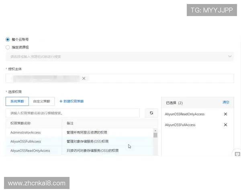Screen dimensions: 241x193
Task: Click AliyunOSSReadOnlyAccess text in selected panel
Action: (185, 114)
